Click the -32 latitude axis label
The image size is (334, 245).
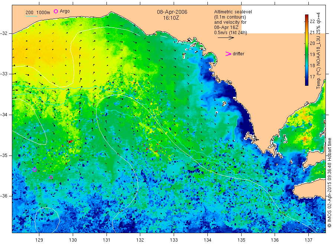(x=4, y=33)
